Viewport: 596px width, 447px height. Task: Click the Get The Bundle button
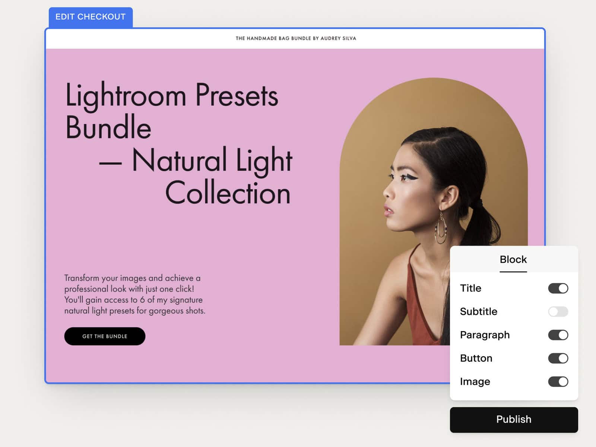coord(105,336)
